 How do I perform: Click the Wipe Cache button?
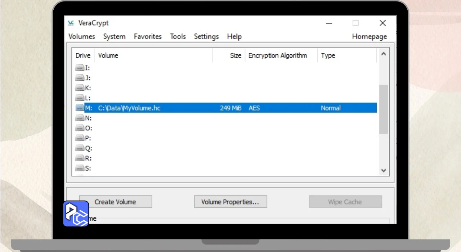click(345, 202)
